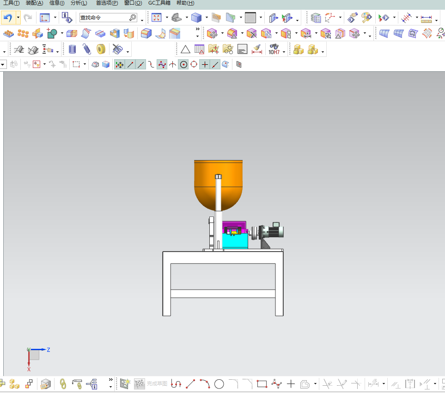Expand the bottom assembly toolbar overflow chevron
The image size is (445, 395).
(x=111, y=380)
